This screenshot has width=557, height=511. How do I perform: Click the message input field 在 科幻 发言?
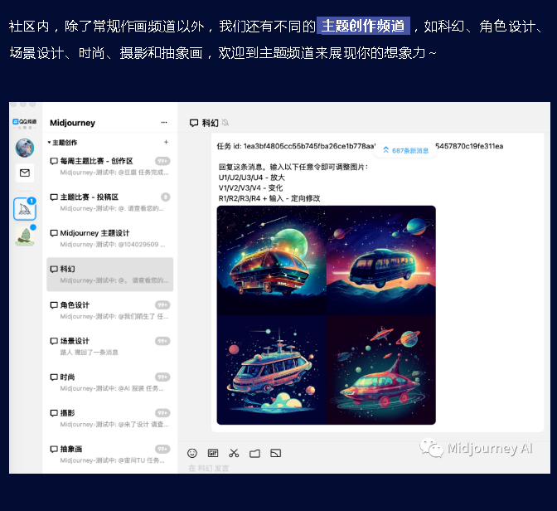click(x=209, y=468)
